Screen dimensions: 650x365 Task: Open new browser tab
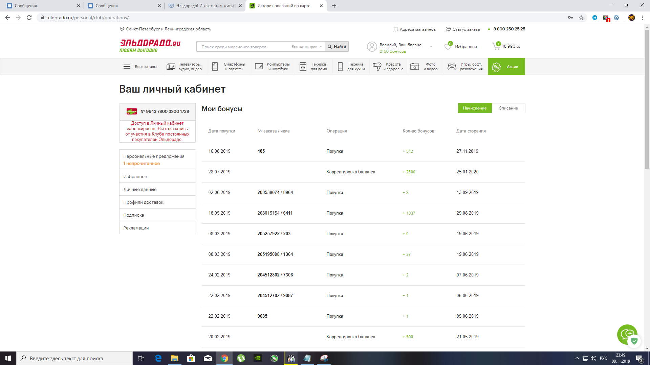[x=334, y=6]
